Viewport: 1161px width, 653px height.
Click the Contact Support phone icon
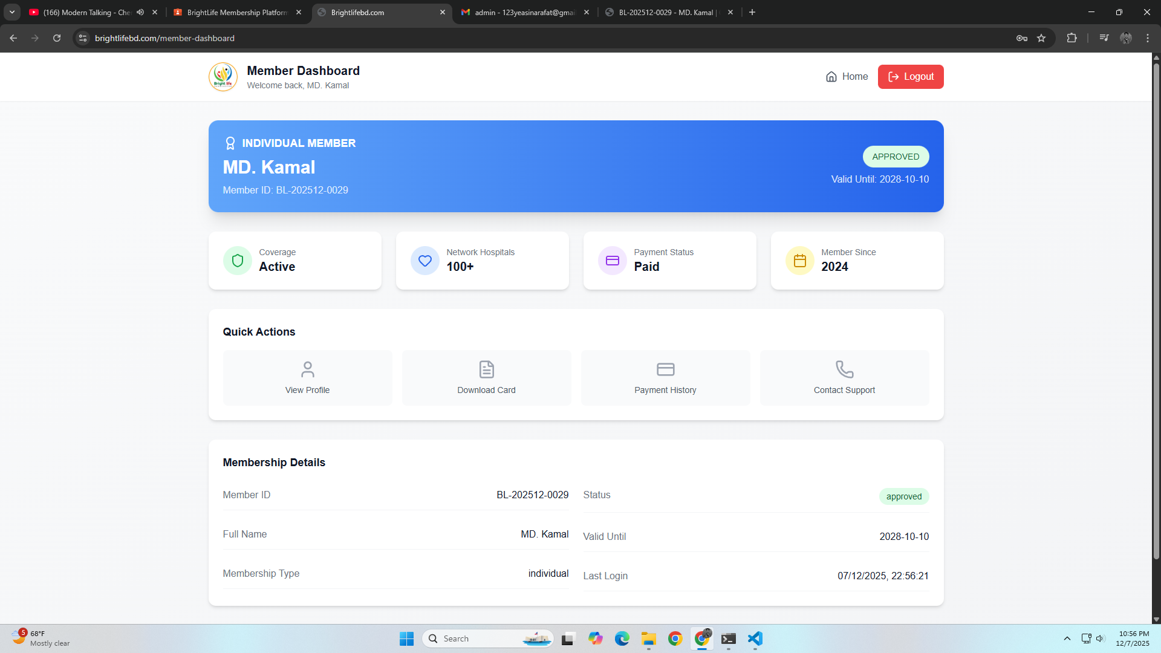click(844, 369)
